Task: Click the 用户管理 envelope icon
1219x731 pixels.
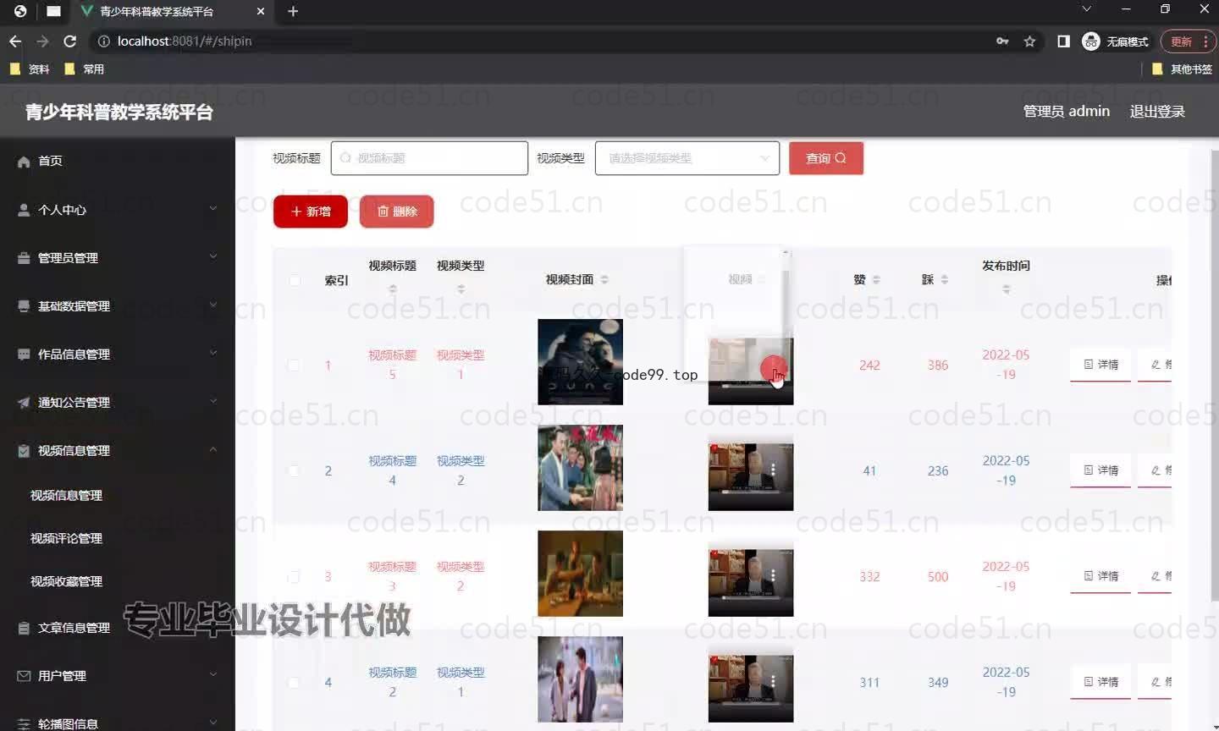Action: [24, 676]
